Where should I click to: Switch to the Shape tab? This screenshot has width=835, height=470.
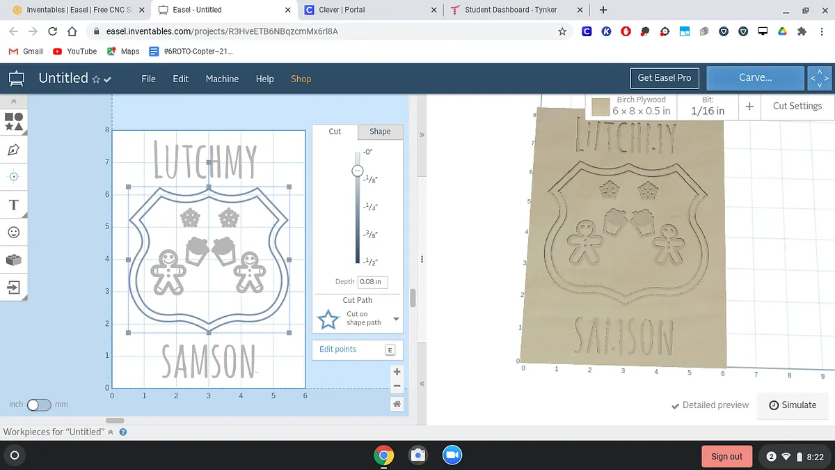point(380,132)
